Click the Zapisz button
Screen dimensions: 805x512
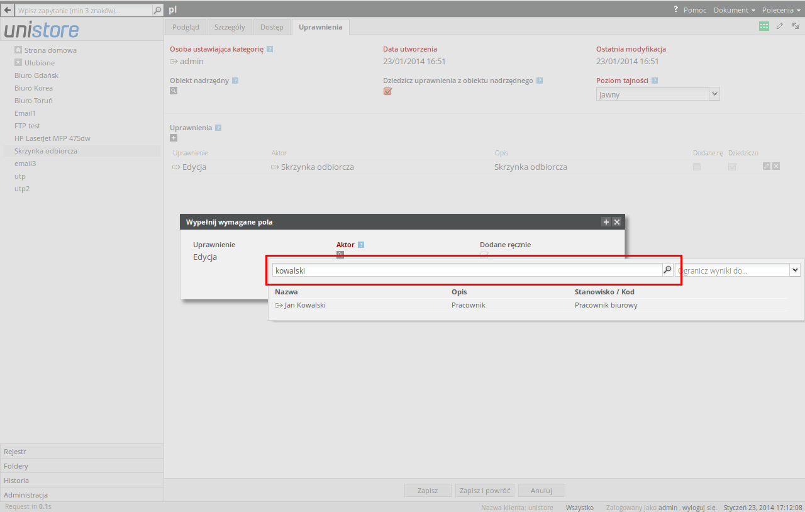428,490
